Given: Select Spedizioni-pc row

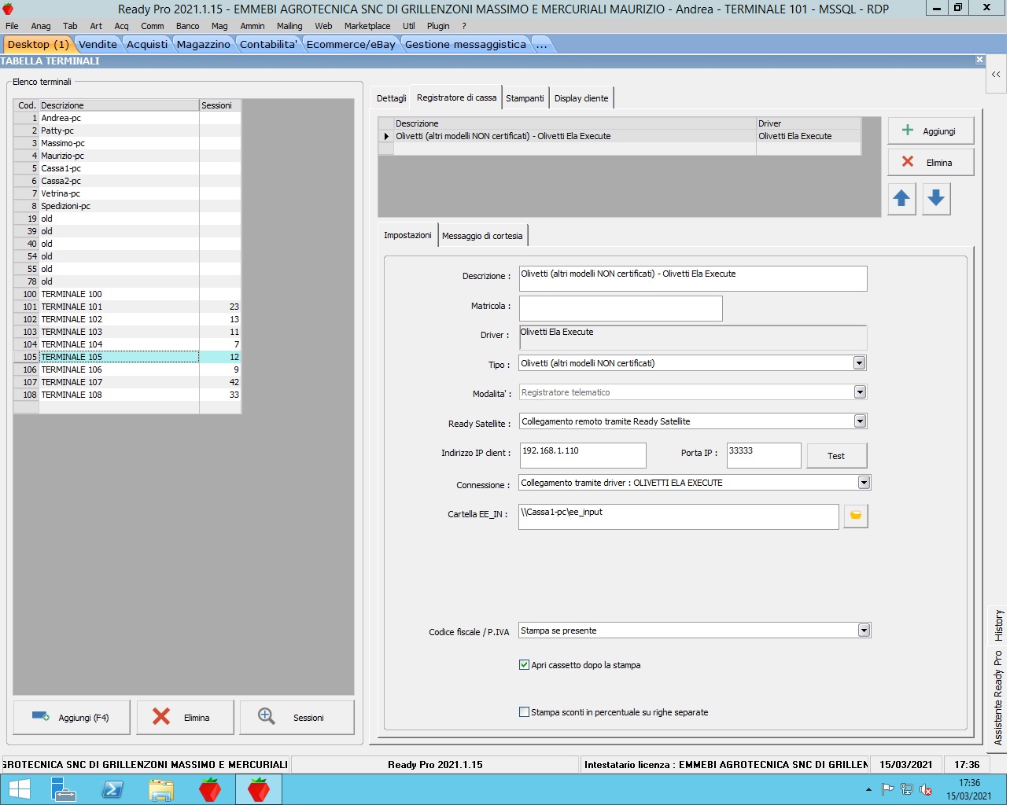Looking at the screenshot, I should (127, 206).
